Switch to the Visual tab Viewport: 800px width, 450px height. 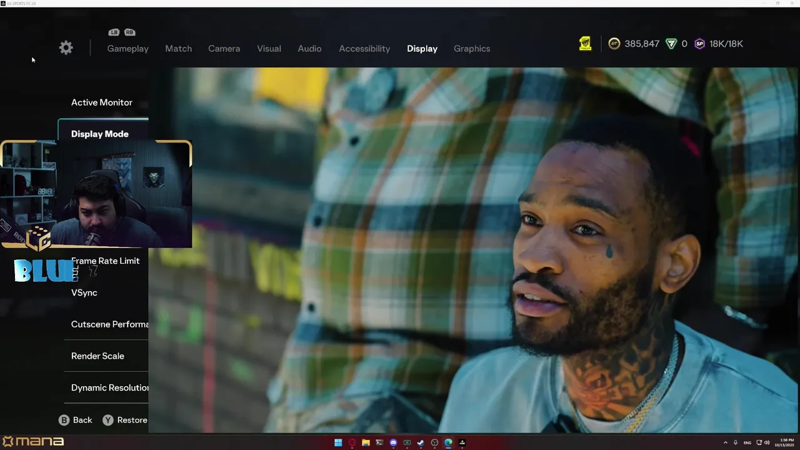click(269, 48)
